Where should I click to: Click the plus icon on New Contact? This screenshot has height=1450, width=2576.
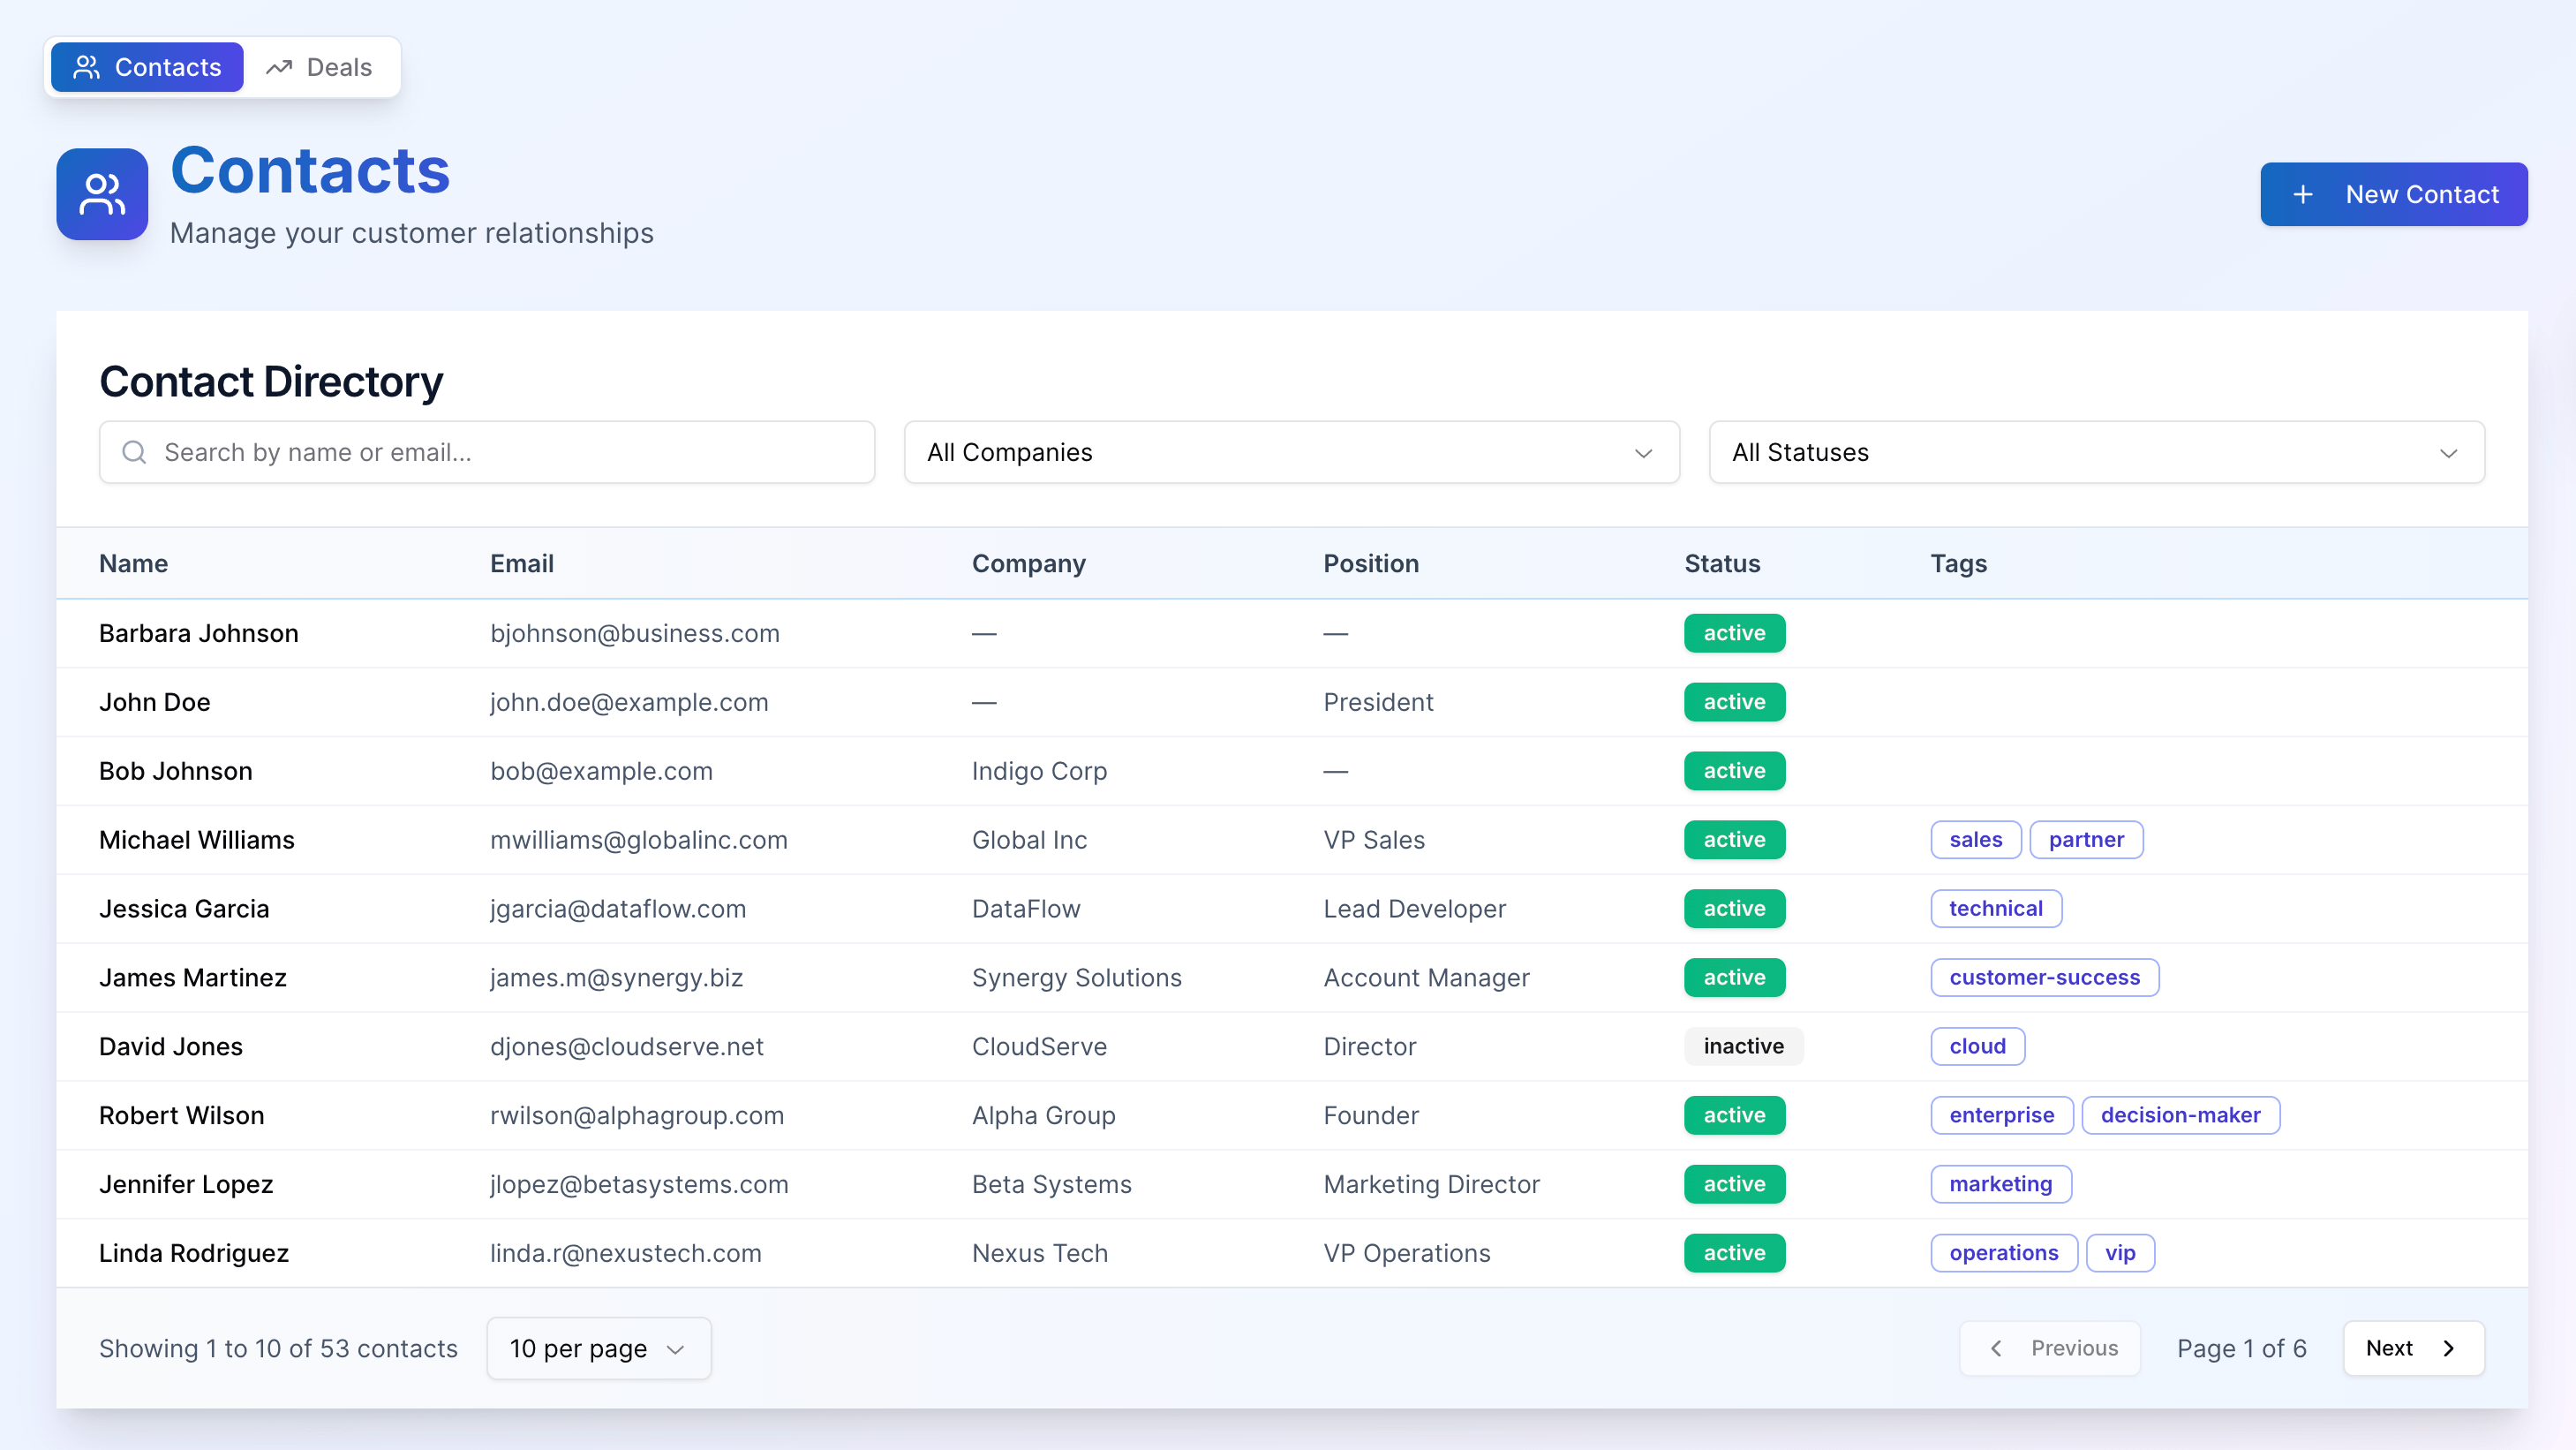click(x=2305, y=194)
